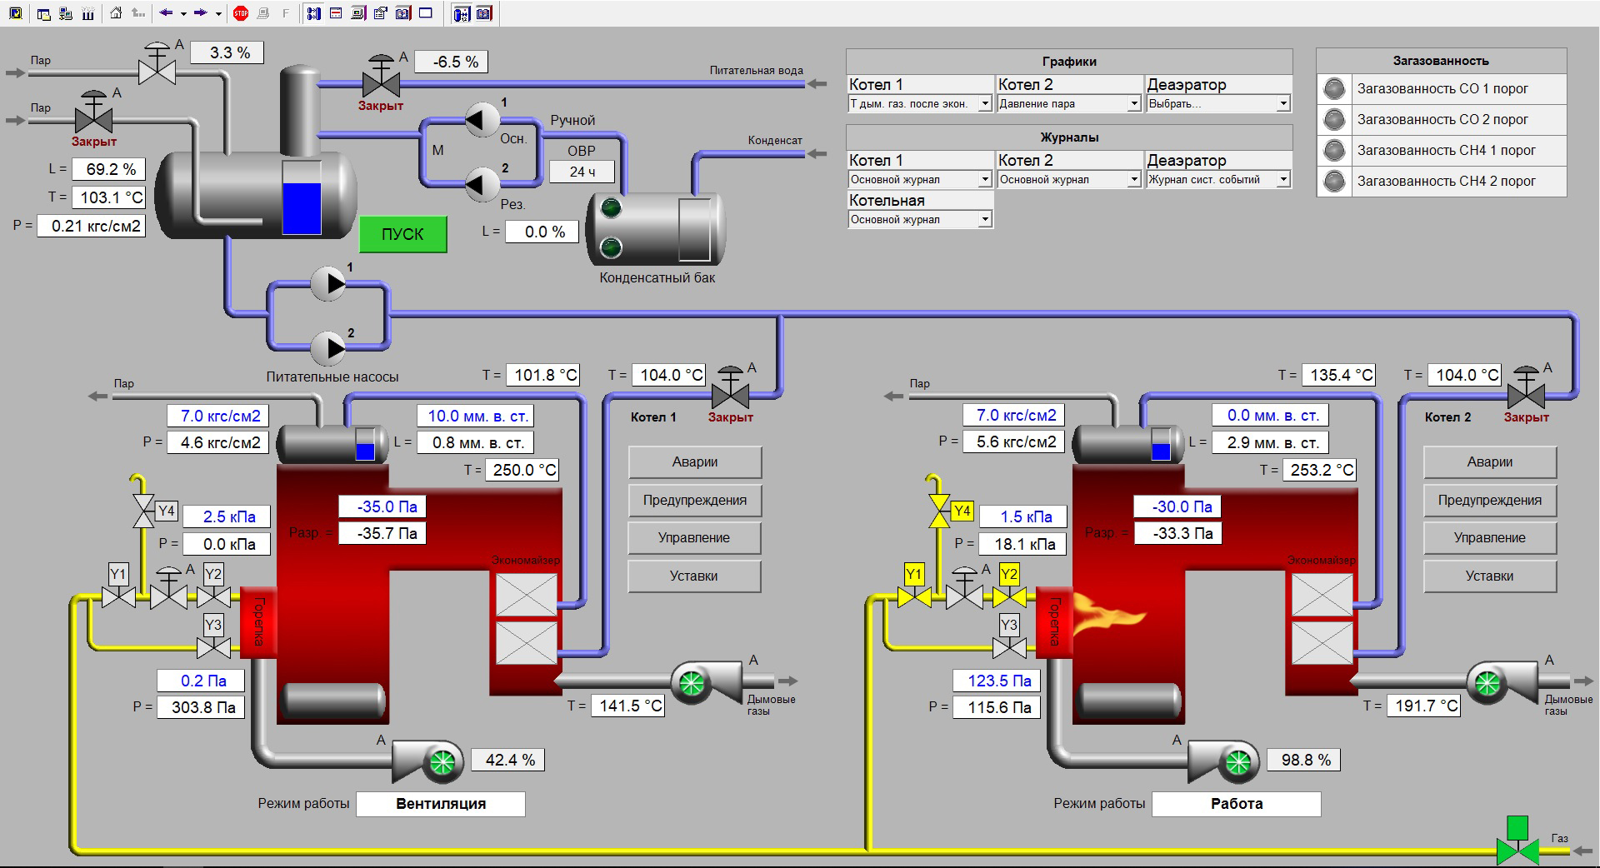Open Графики Котел 1 dropdown
Viewport: 1600px width, 868px height.
(985, 104)
